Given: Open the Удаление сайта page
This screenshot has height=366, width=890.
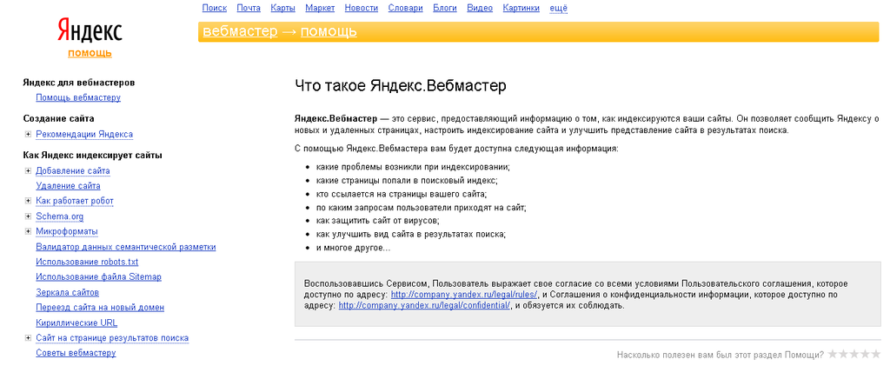Looking at the screenshot, I should (x=68, y=185).
